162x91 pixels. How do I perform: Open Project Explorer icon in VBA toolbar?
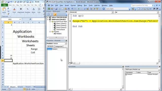91,9
